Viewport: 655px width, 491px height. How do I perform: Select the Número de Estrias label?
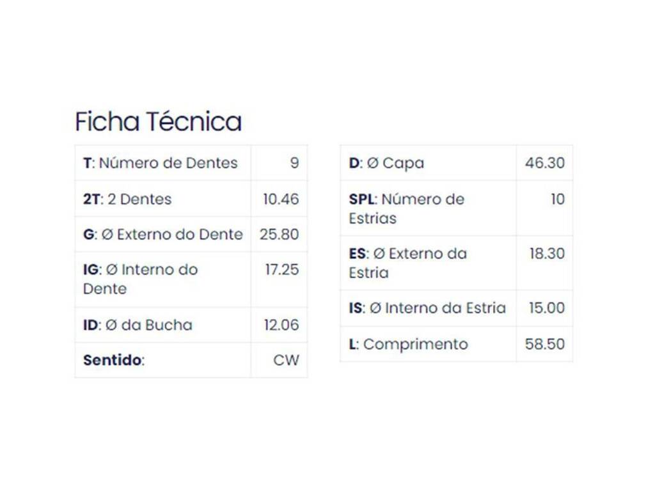coord(428,208)
